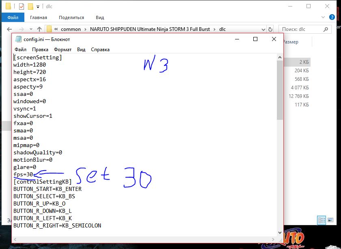Click the Notepad icon in config.ini titlebar
Image resolution: width=341 pixels, height=249 pixels.
18,39
